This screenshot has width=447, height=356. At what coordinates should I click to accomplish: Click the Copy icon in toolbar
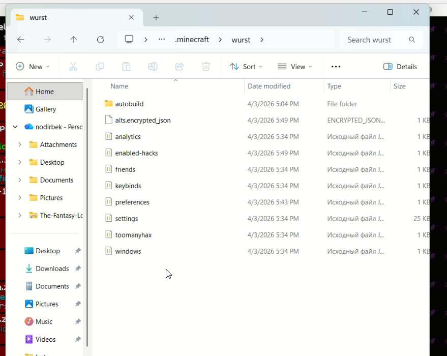[x=100, y=67]
